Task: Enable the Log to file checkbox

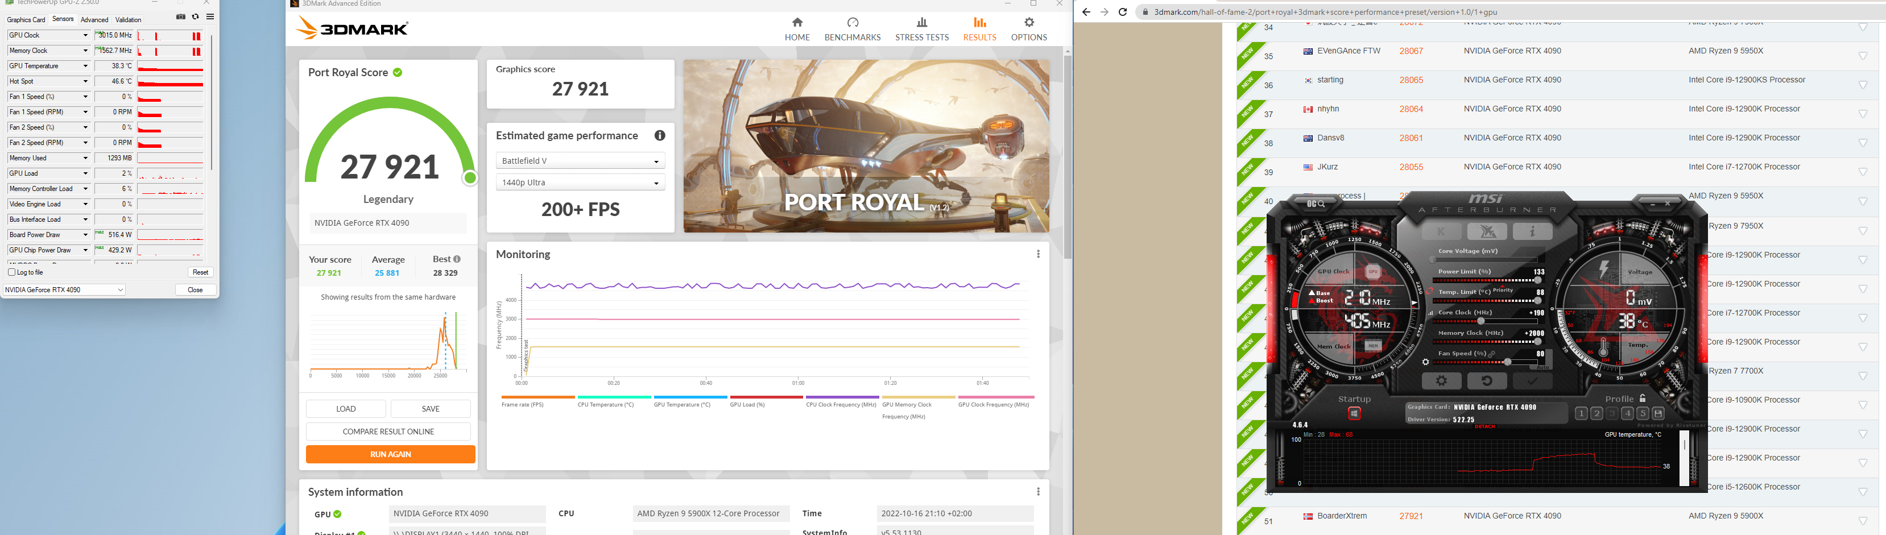Action: pyautogui.click(x=12, y=272)
